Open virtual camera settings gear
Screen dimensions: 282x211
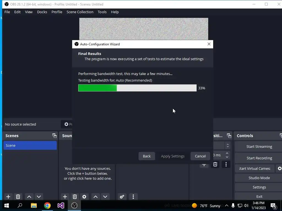click(280, 168)
